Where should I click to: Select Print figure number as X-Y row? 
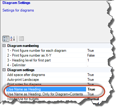(x=46, y=55)
